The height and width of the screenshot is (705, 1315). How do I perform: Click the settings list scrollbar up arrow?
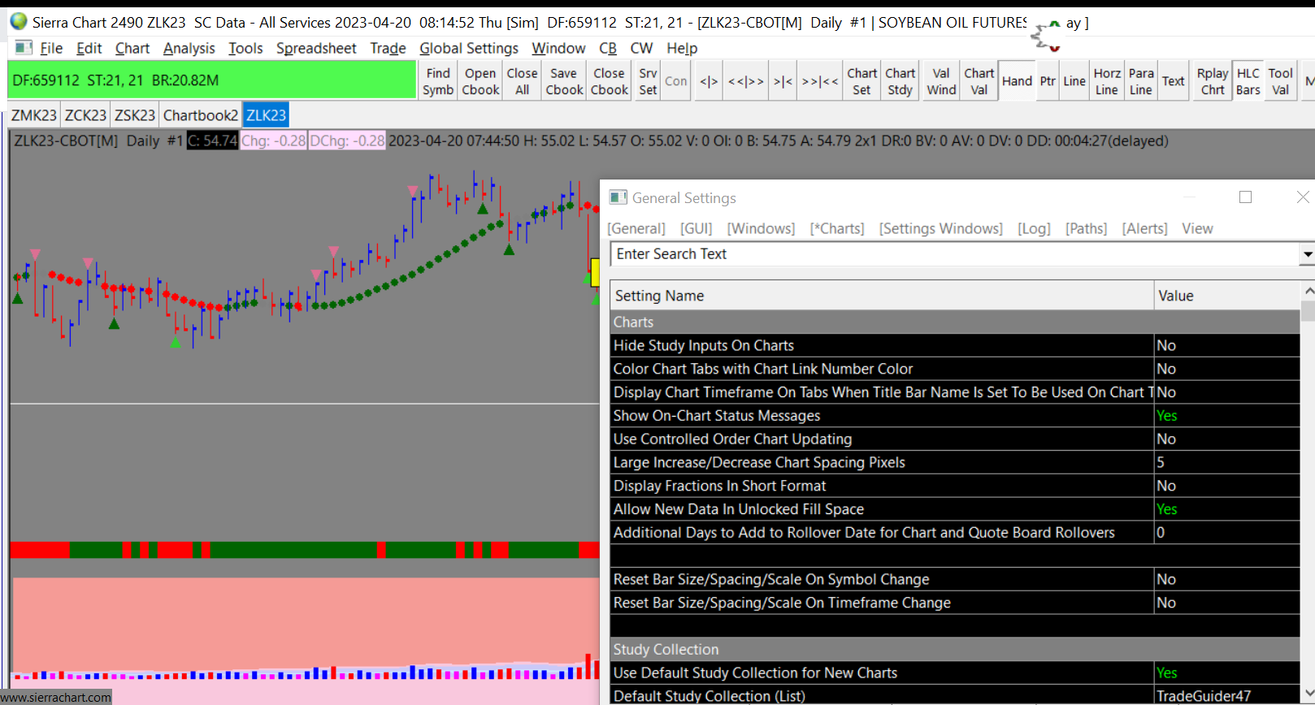pyautogui.click(x=1308, y=291)
